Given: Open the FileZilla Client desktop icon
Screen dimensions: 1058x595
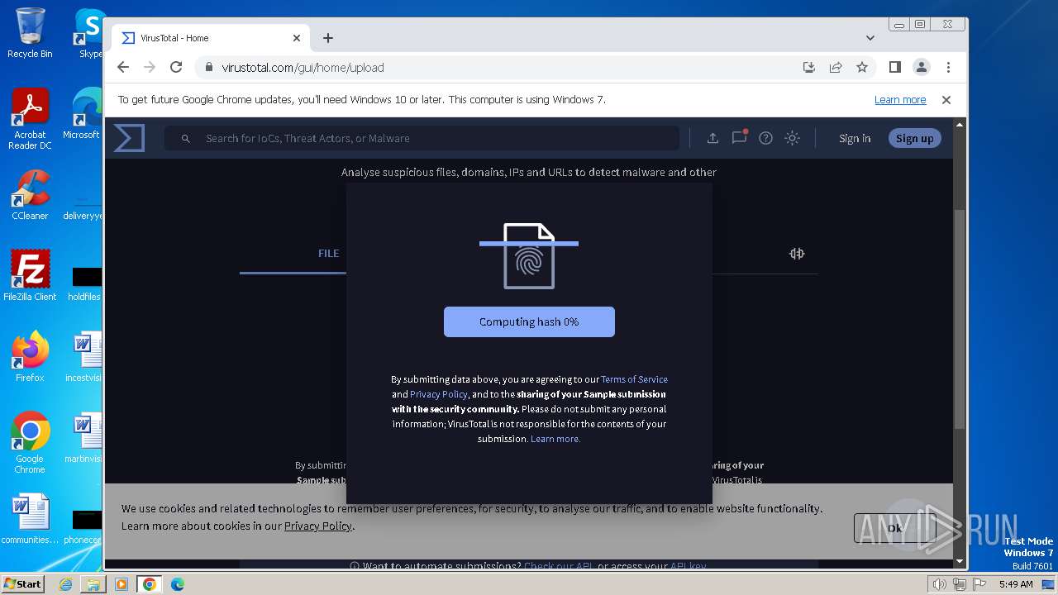Looking at the screenshot, I should [30, 276].
